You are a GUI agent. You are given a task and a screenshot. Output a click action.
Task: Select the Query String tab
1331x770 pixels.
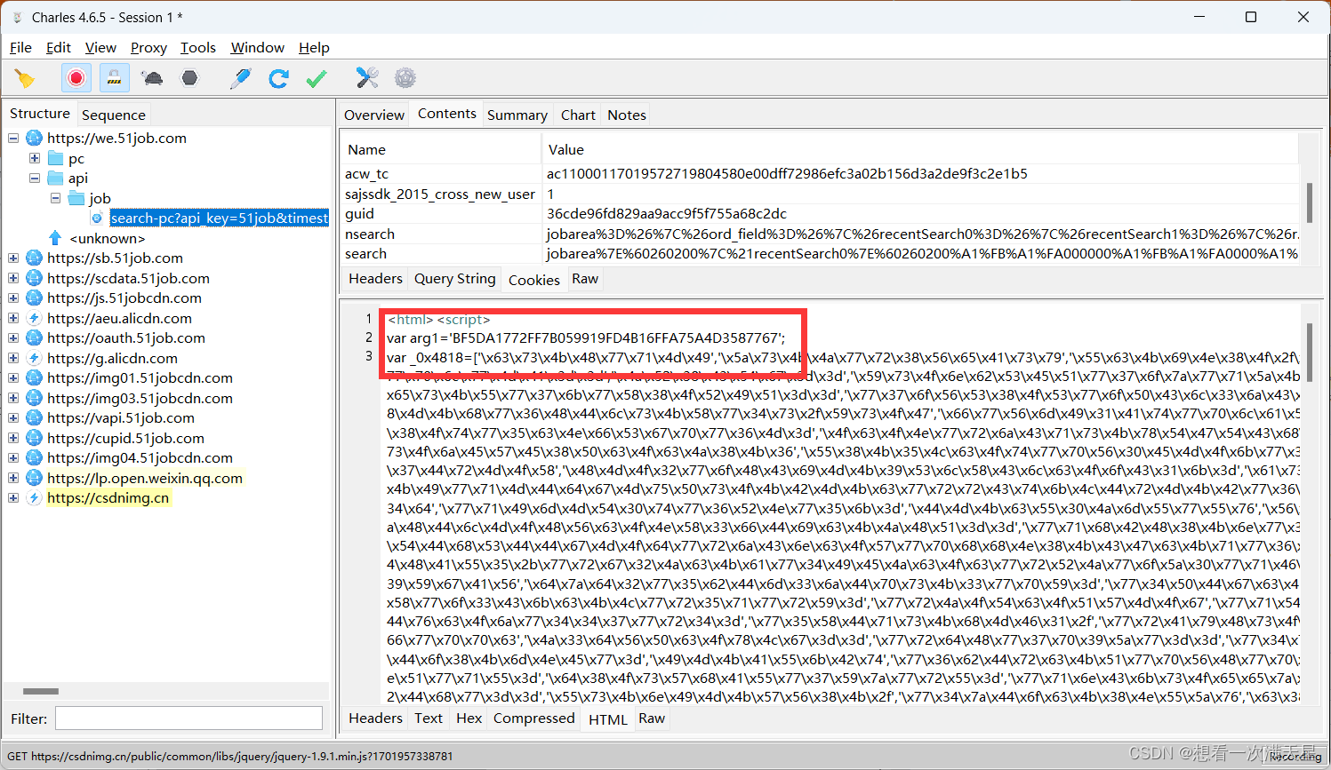coord(454,279)
